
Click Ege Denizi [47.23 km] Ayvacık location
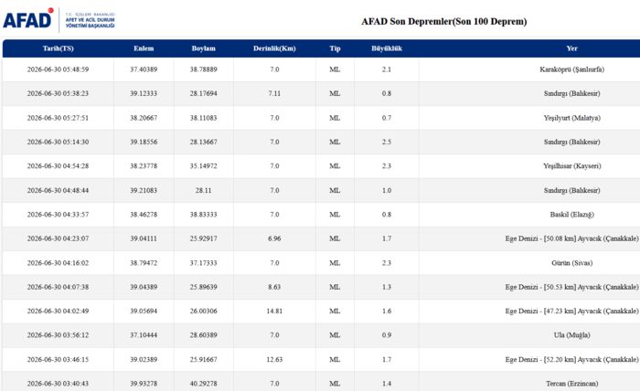click(571, 312)
